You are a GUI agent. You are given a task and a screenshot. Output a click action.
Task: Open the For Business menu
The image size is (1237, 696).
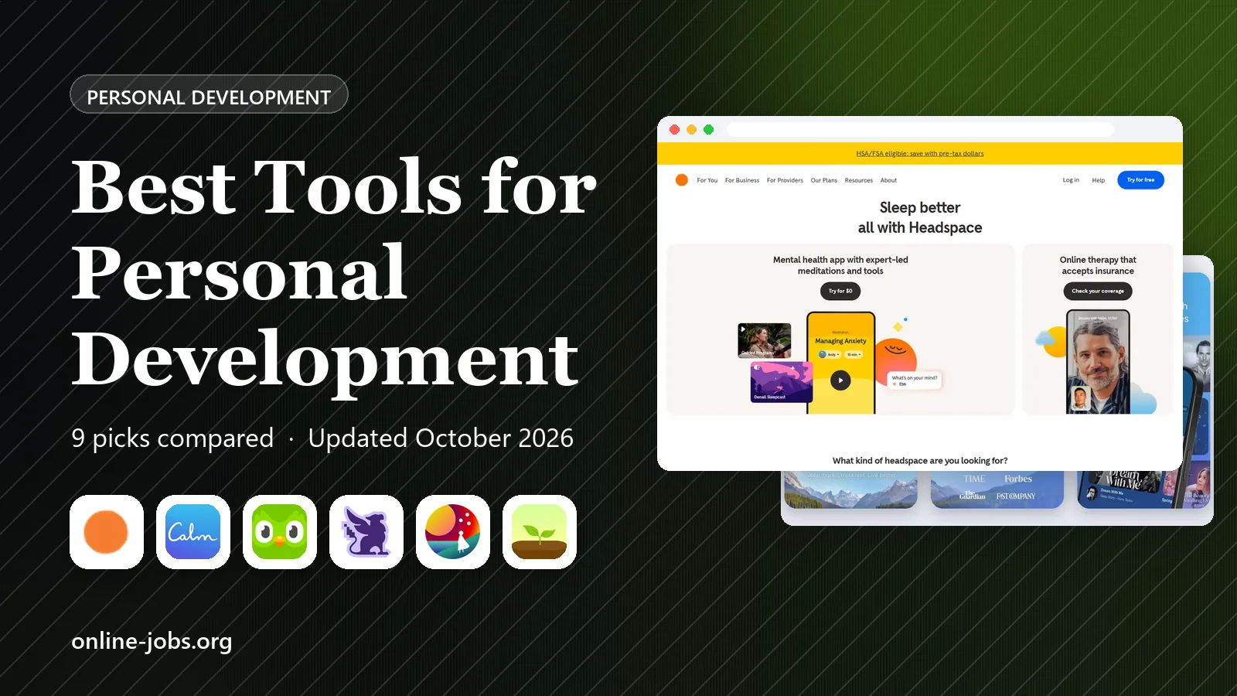click(742, 180)
